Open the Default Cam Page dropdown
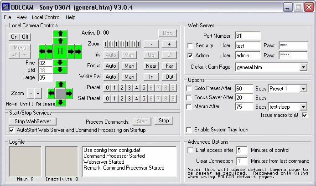This screenshot has width=316, height=186. pyautogui.click(x=303, y=67)
